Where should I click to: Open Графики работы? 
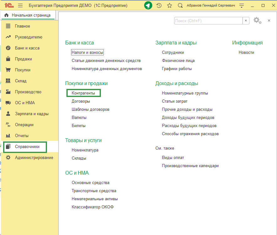(x=177, y=69)
